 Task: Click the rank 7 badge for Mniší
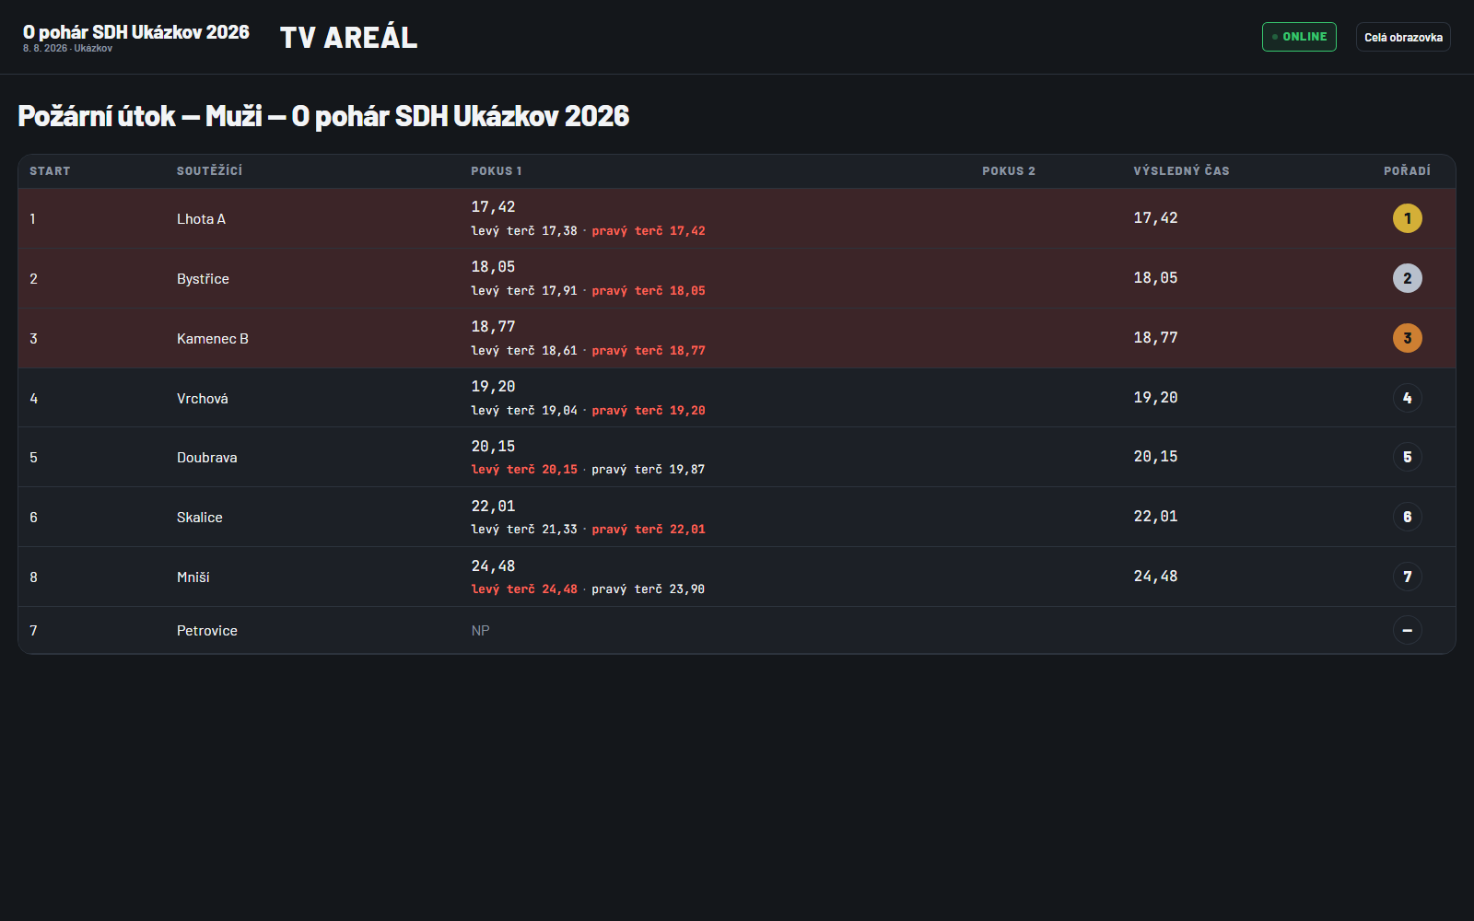[1407, 577]
